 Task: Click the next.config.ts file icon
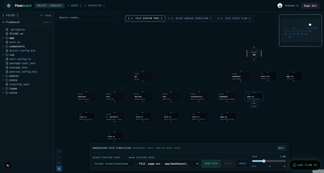point(7,59)
